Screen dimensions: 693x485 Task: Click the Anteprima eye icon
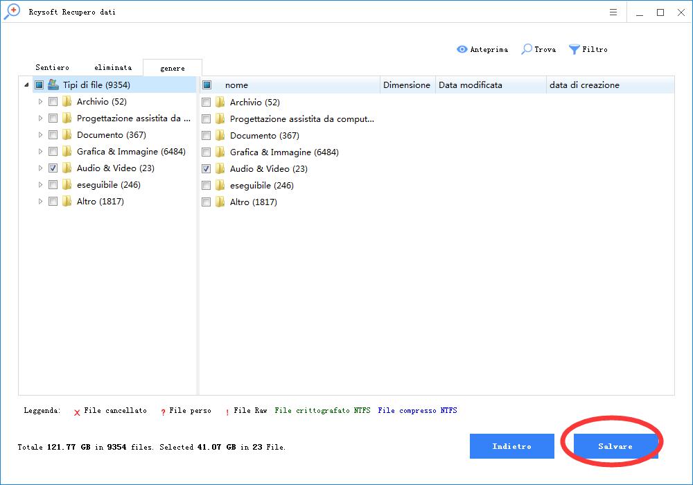click(462, 49)
